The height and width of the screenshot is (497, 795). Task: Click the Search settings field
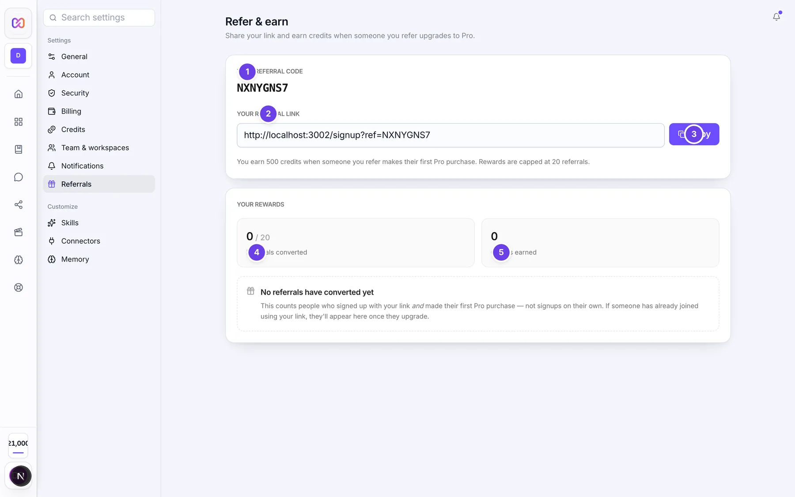[x=99, y=18]
